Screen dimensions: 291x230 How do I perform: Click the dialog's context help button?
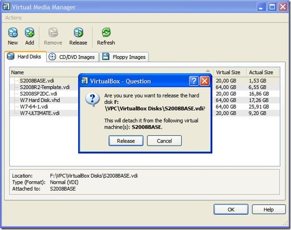pos(194,81)
